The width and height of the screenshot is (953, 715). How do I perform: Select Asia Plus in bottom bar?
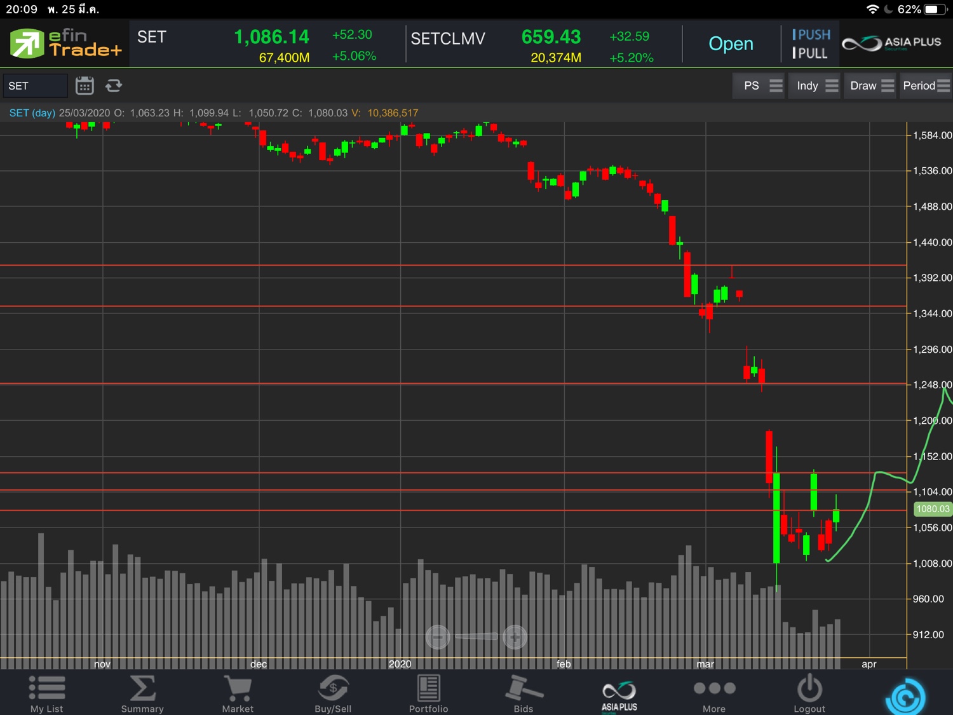619,696
